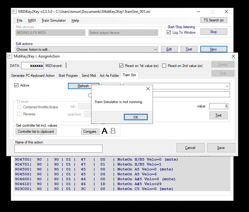Screen dimensions: 249x212
Task: Check Combined throttle/brake
Action: [x=19, y=107]
